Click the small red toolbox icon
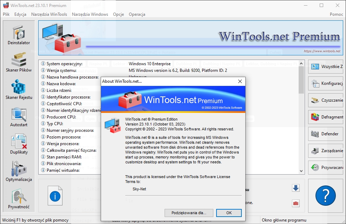346x224 pixels. pos(296,203)
